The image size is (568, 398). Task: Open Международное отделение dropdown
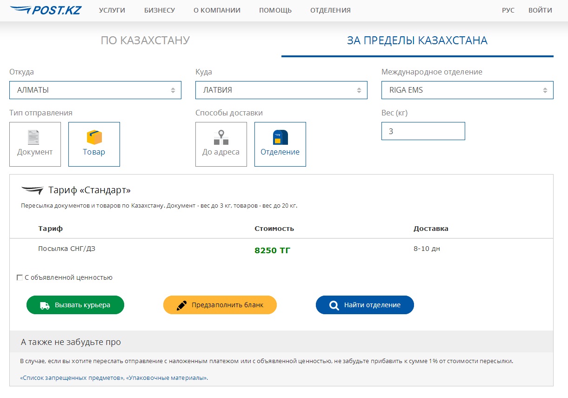467,90
